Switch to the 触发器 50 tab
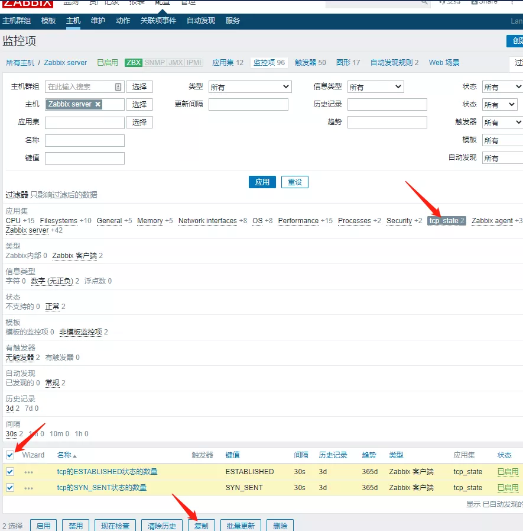The height and width of the screenshot is (531, 523). coord(310,63)
